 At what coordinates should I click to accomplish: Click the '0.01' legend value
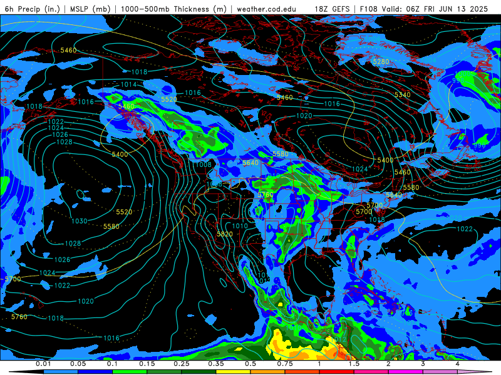click(x=43, y=364)
